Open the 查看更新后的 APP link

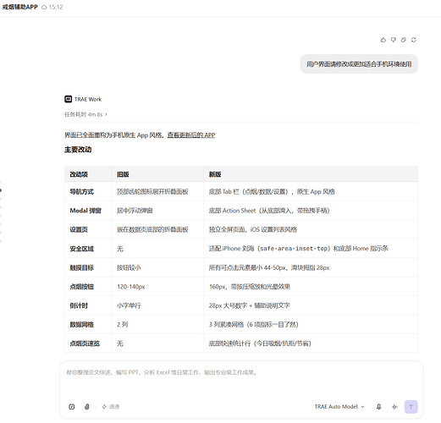click(x=191, y=135)
